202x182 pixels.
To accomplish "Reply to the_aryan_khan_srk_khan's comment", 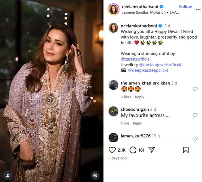I will click(140, 97).
